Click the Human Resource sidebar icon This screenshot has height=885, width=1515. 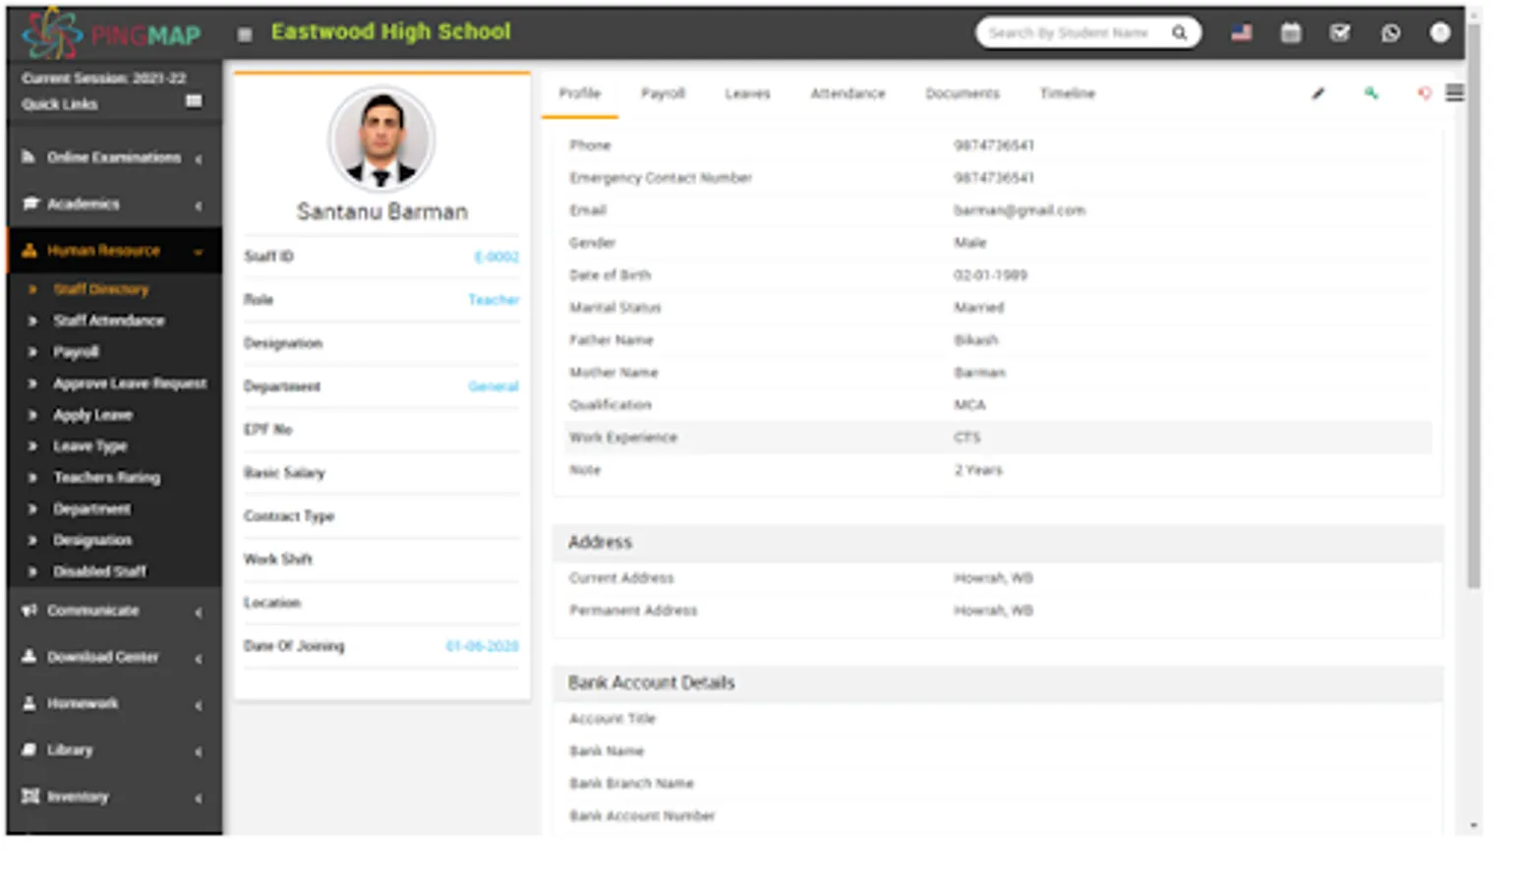click(29, 251)
